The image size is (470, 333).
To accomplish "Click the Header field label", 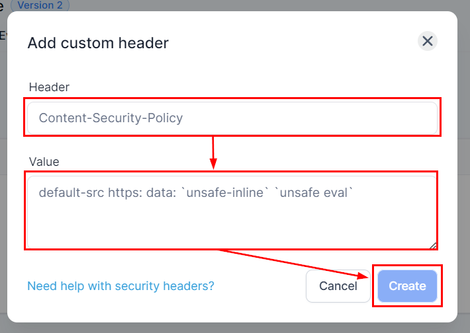I will pyautogui.click(x=49, y=87).
